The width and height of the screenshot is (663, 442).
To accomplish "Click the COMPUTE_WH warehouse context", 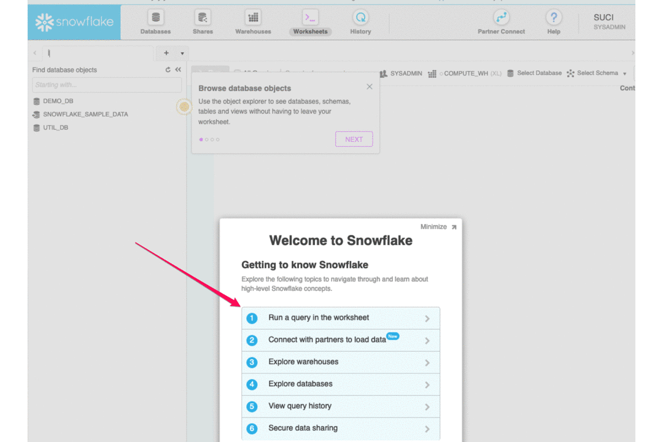I will 465,74.
